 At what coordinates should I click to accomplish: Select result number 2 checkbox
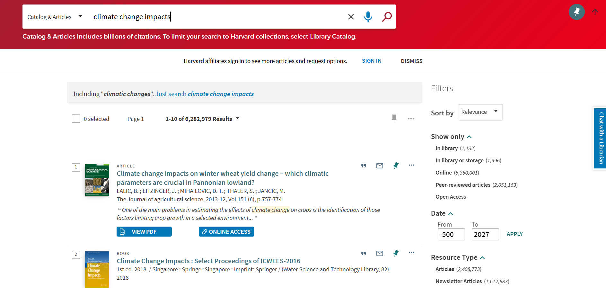(76, 255)
